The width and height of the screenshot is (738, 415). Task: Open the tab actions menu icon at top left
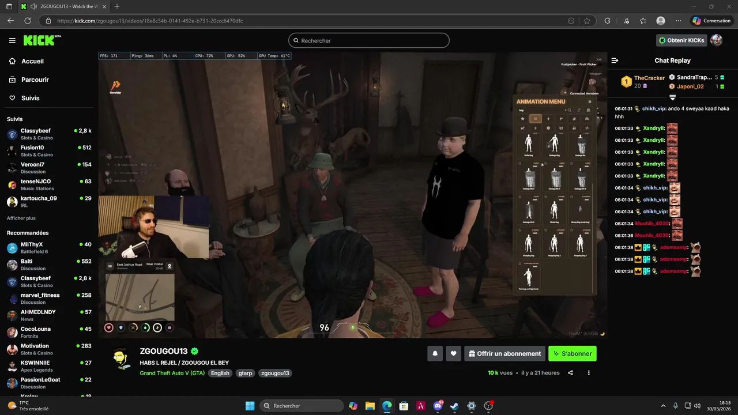click(x=9, y=6)
